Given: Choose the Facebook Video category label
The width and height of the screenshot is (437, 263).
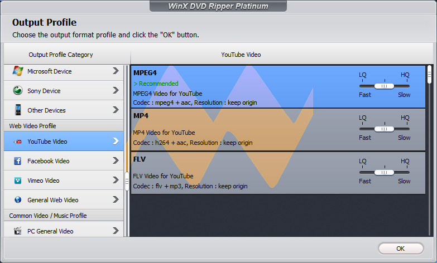Looking at the screenshot, I should coord(48,161).
